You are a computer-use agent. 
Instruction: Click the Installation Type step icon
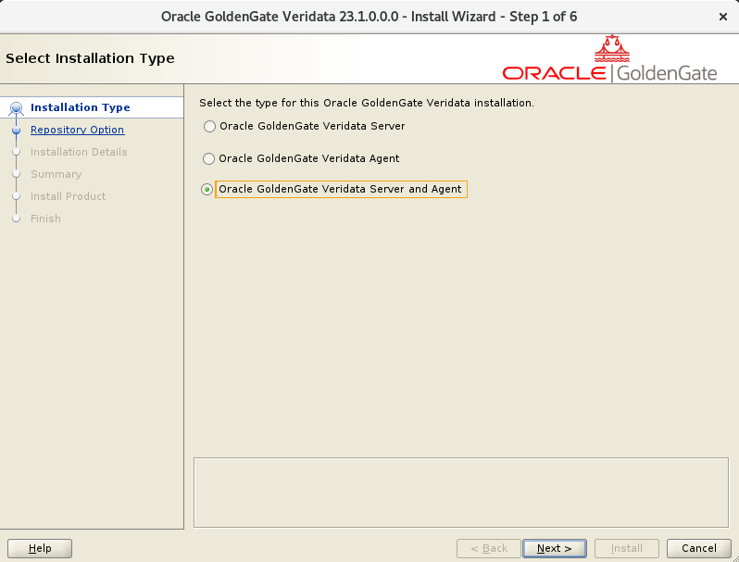(x=17, y=108)
